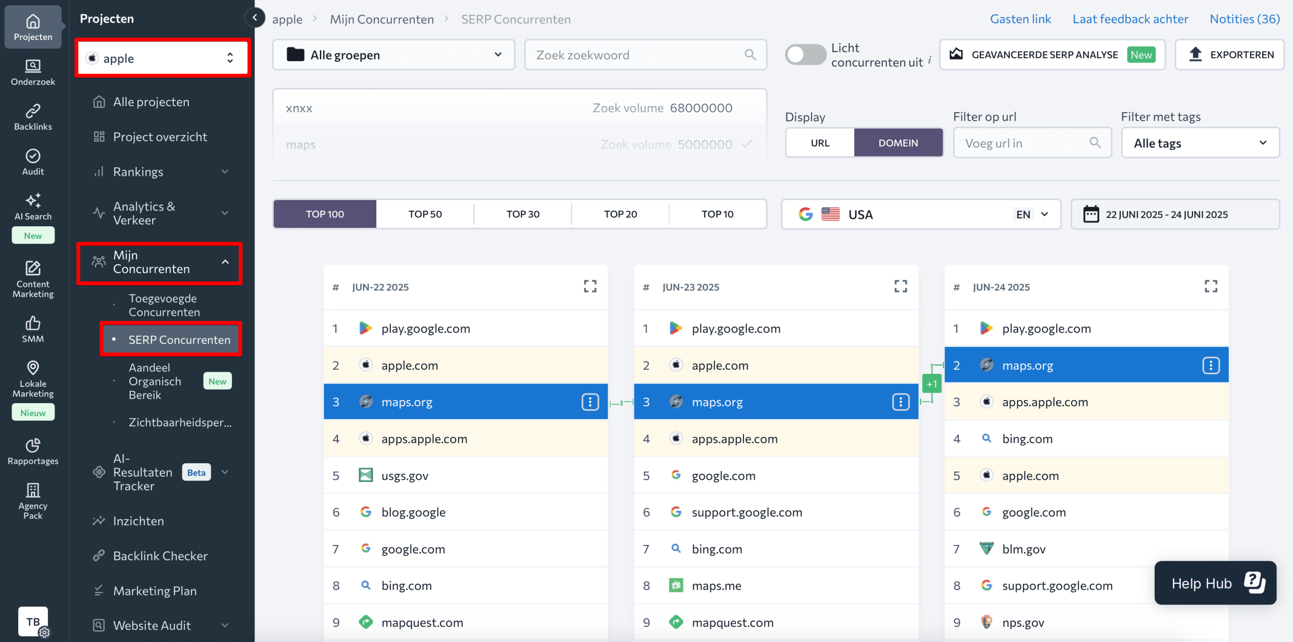Screen dimensions: 1293x642
Task: Open Aandeel Organisch Bereik item
Action: tap(155, 381)
